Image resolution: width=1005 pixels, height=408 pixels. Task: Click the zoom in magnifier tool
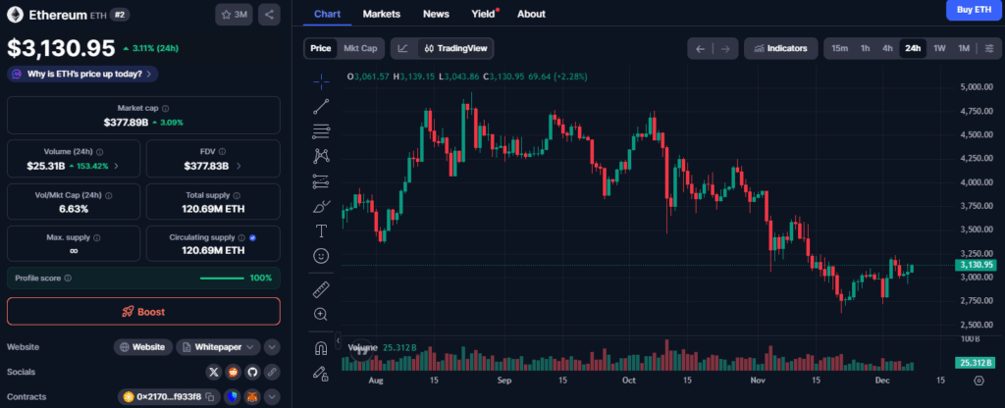click(x=321, y=314)
